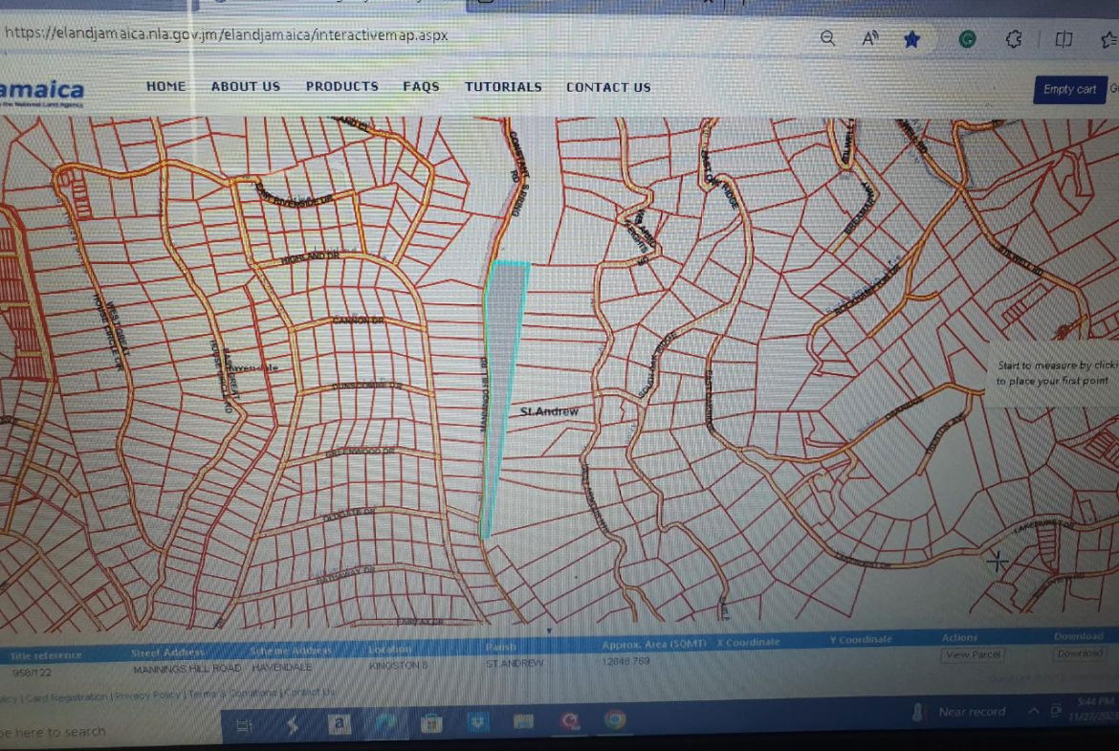Screen dimensions: 1119x751
Task: Open Google Chrome from the taskbar
Action: click(x=615, y=720)
